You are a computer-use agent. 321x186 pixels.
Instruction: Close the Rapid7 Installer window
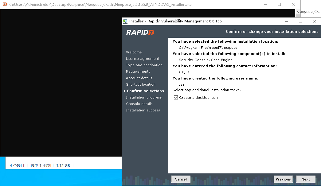click(315, 21)
